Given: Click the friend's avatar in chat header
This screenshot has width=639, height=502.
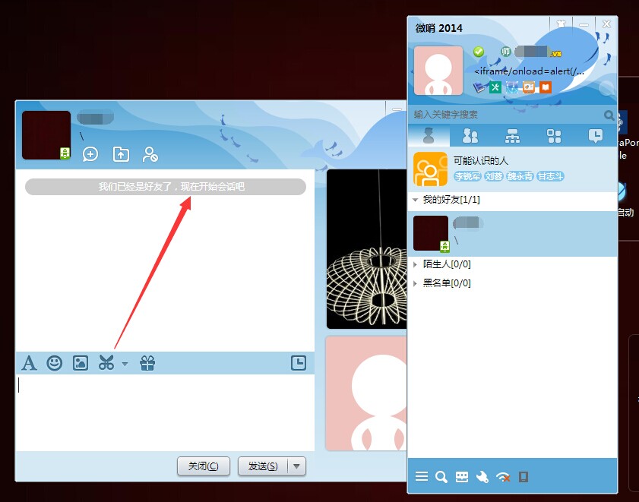Looking at the screenshot, I should [x=46, y=135].
